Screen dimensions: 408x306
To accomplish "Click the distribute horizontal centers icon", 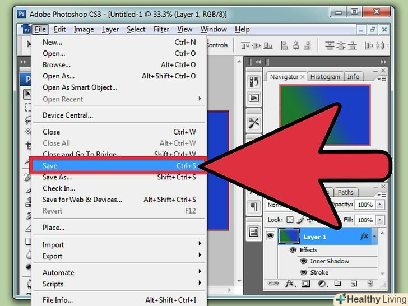I will 380,46.
